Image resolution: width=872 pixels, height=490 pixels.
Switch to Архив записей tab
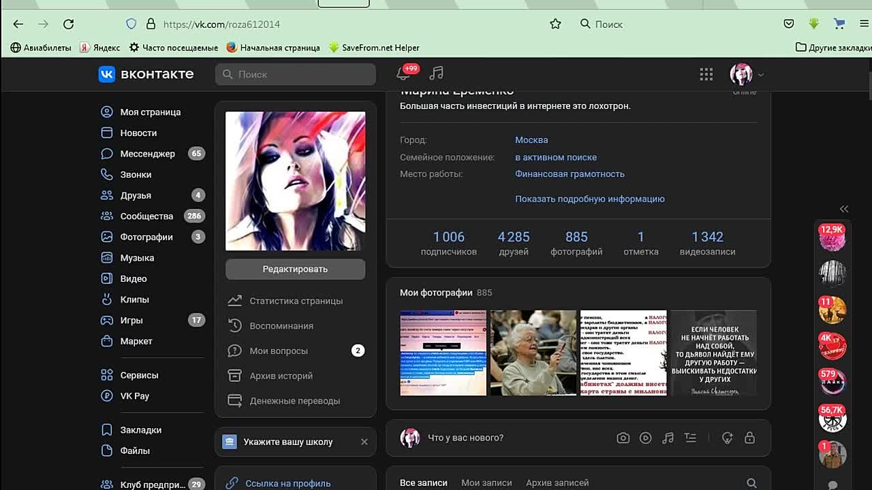coord(557,483)
